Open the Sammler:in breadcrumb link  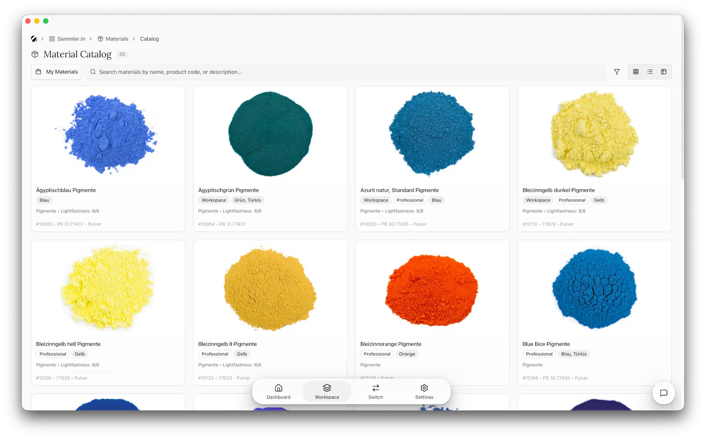pyautogui.click(x=67, y=39)
